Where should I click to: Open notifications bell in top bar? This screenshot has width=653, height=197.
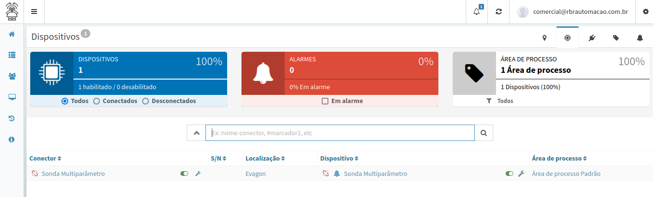pos(477,12)
